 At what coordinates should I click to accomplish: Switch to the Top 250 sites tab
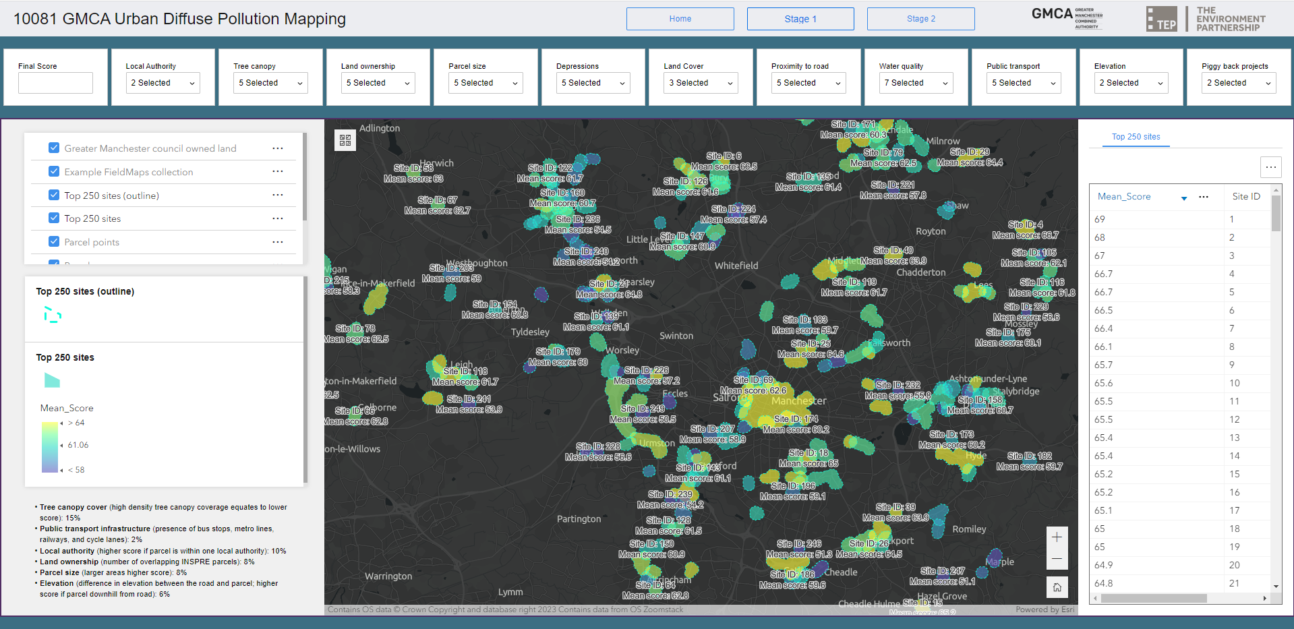click(1136, 137)
